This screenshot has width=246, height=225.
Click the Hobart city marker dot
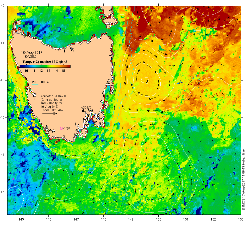83,111
